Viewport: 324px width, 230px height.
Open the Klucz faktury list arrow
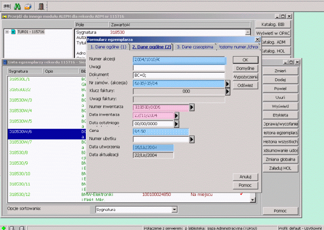click(228, 91)
